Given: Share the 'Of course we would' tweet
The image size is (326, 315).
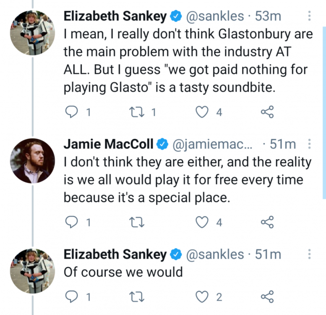Looking at the screenshot, I should coord(267,297).
